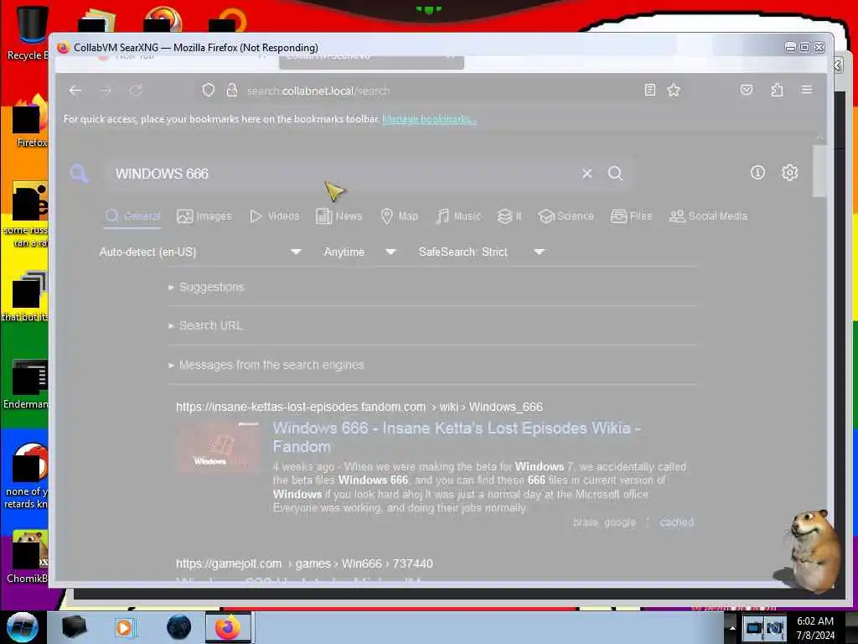Open the tracking protection shield icon
Viewport: 858px width, 644px height.
coord(209,90)
